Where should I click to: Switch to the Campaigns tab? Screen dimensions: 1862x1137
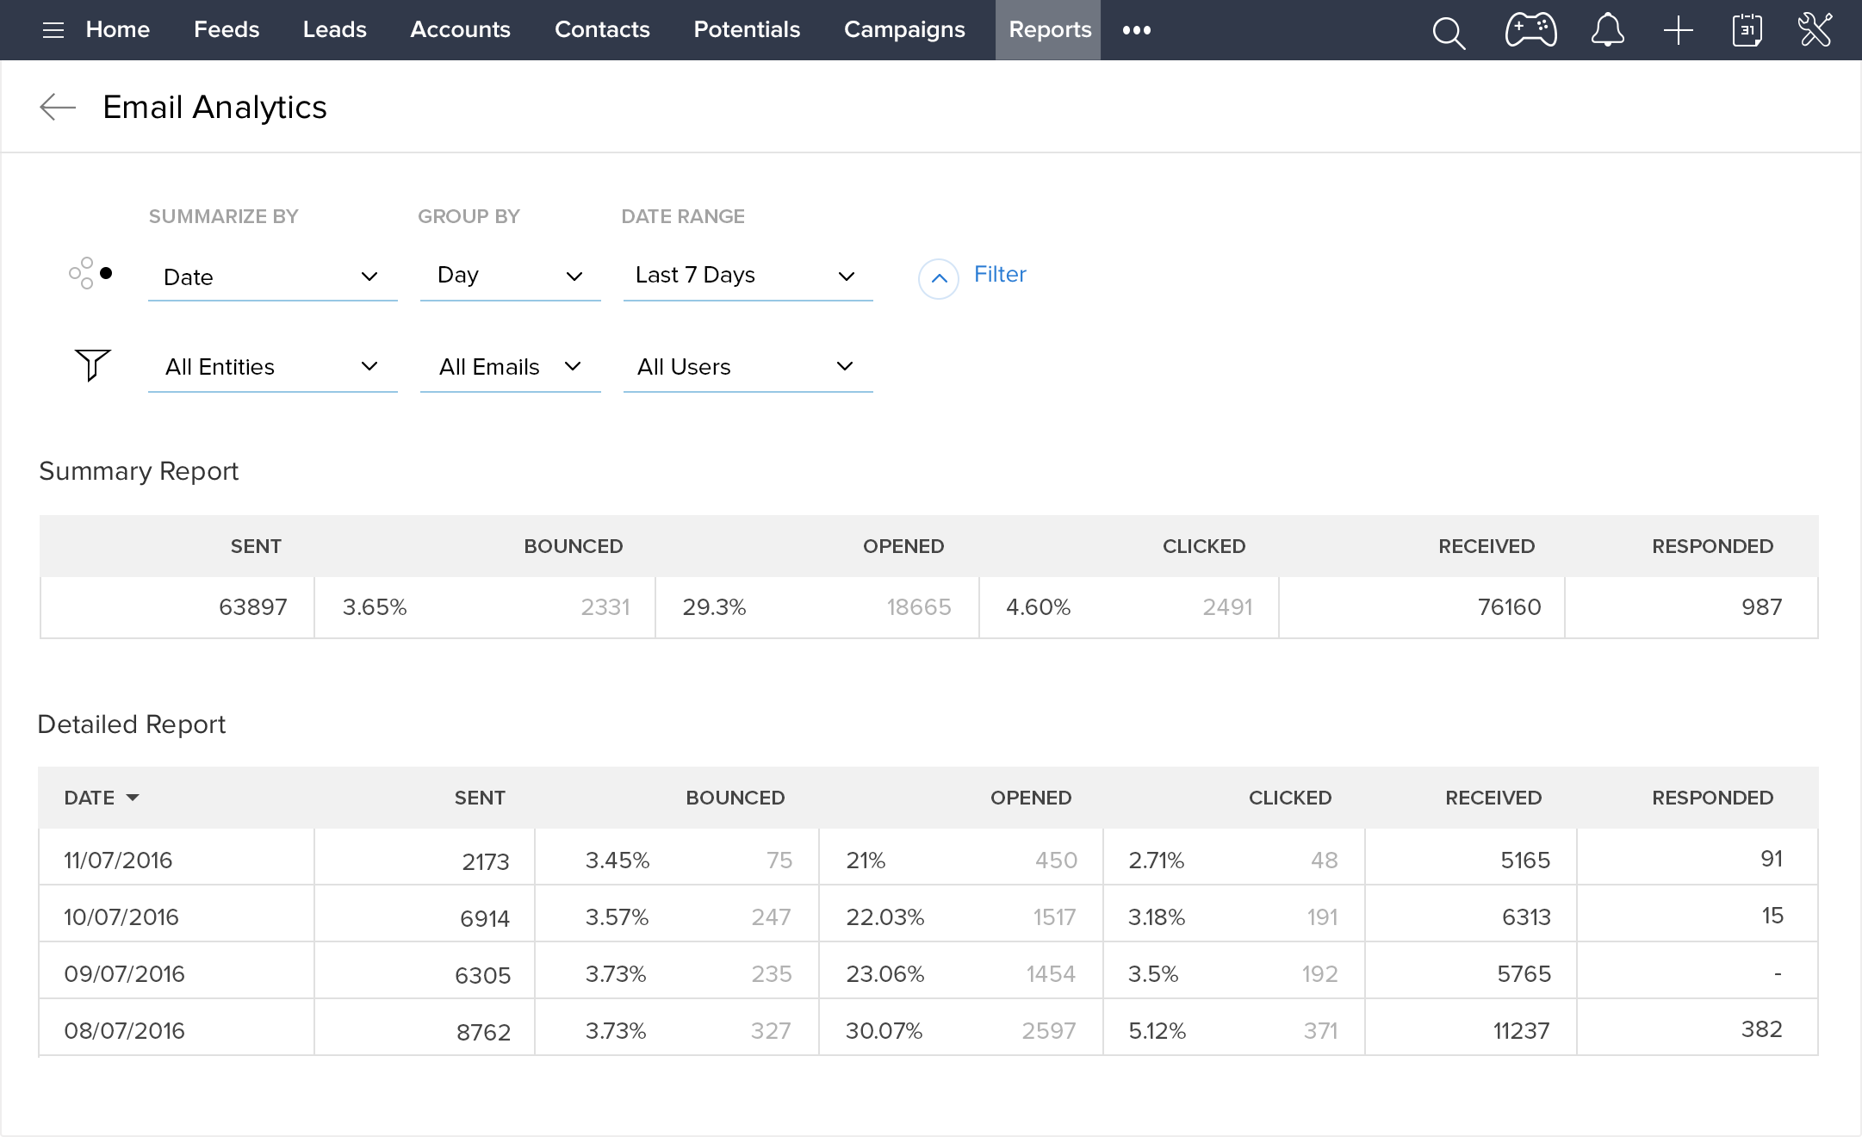click(903, 30)
